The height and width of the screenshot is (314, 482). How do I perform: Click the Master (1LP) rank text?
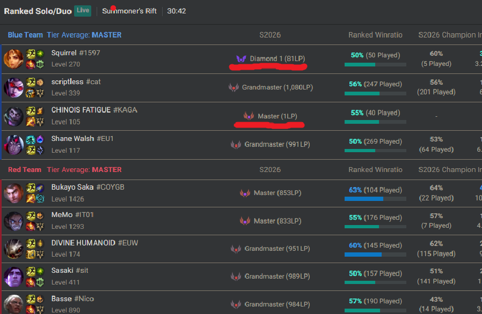coord(277,116)
